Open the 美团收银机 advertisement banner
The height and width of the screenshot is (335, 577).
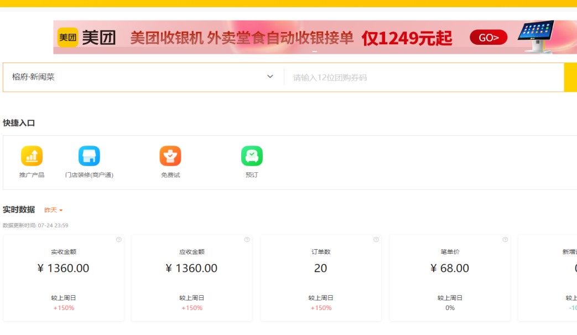(291, 38)
